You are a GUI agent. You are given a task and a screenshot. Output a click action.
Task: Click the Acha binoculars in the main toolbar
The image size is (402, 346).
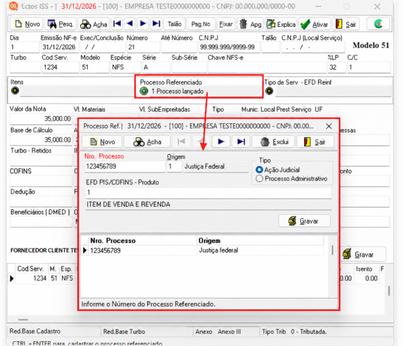pyautogui.click(x=93, y=24)
